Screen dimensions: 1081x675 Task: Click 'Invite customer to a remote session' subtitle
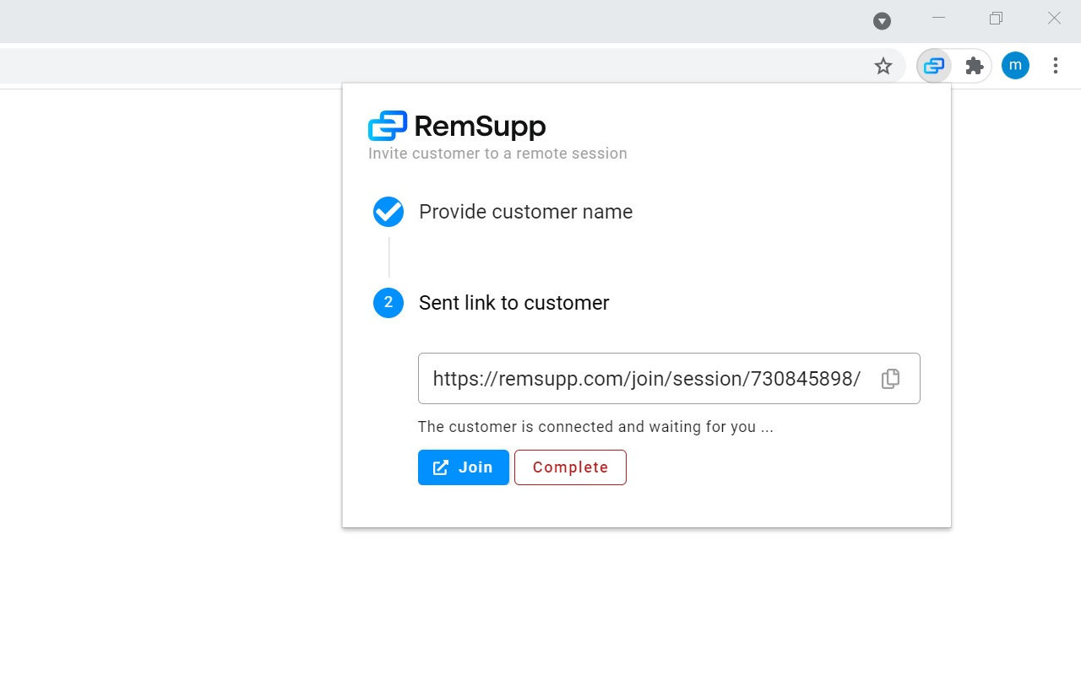(x=497, y=154)
